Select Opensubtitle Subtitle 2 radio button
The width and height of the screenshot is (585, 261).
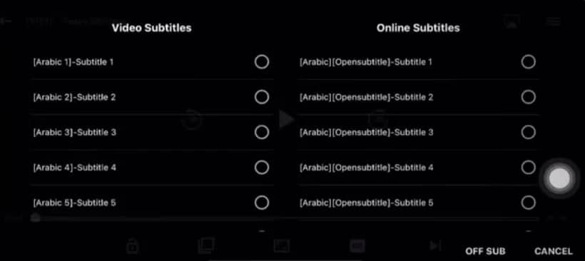tap(528, 97)
